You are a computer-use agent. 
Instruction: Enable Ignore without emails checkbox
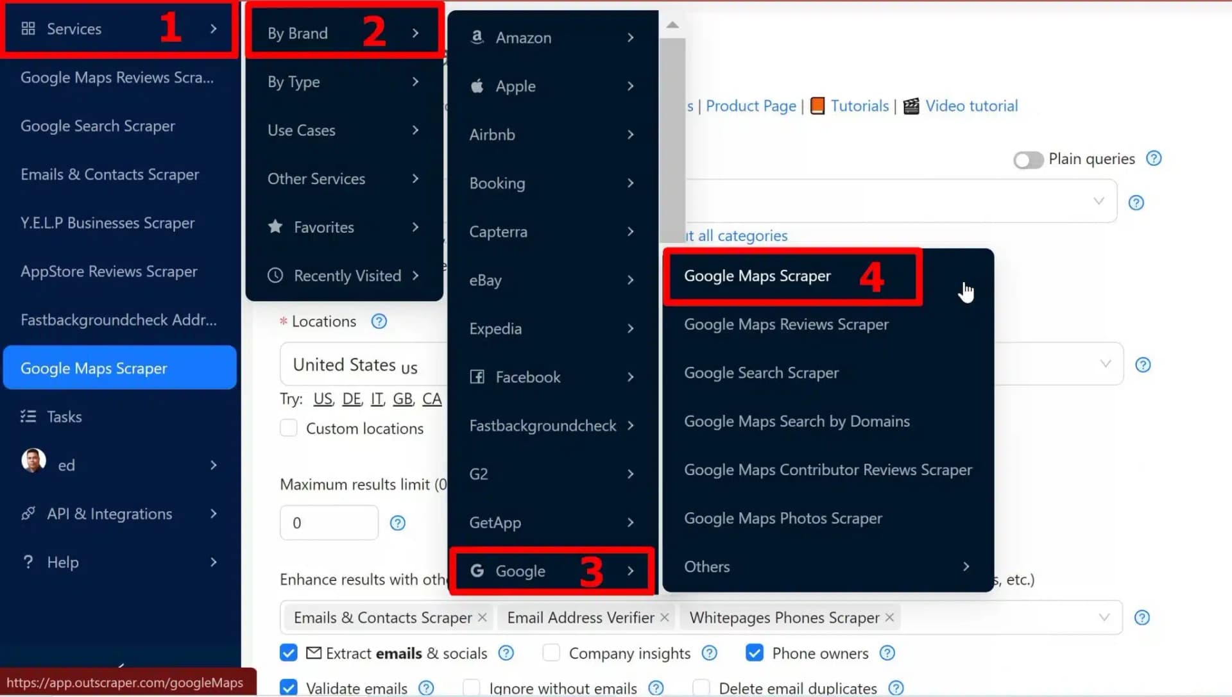(x=472, y=687)
